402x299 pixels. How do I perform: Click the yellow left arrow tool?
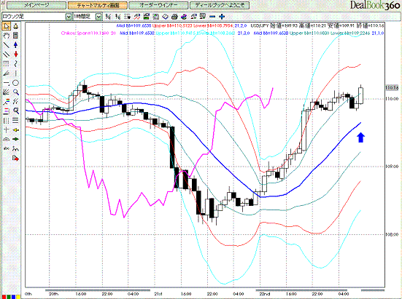(x=16, y=130)
